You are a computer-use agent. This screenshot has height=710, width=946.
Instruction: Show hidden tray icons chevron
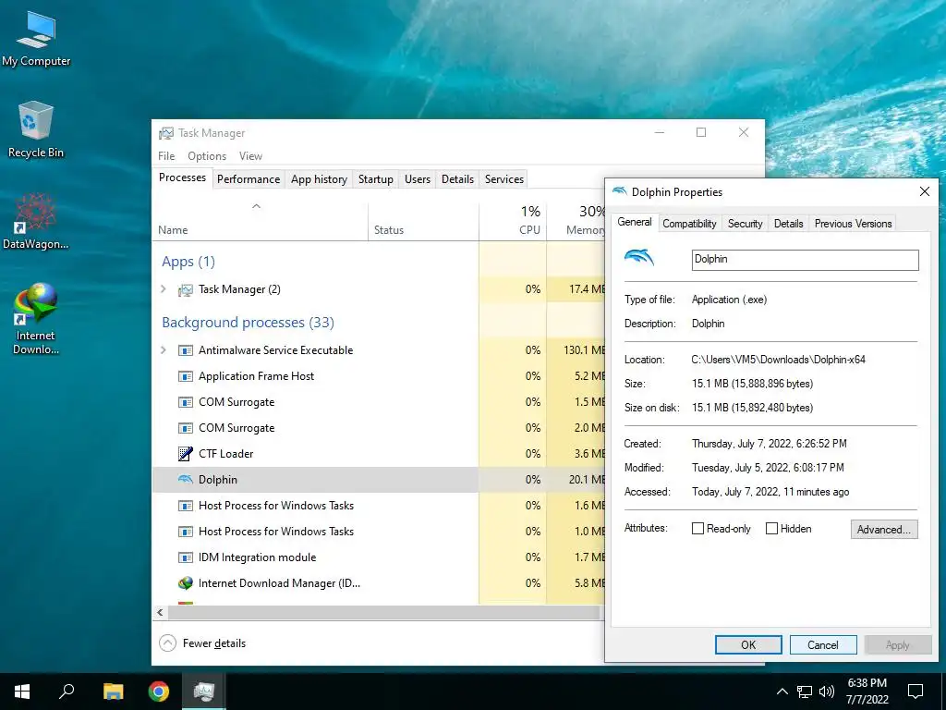(x=782, y=692)
